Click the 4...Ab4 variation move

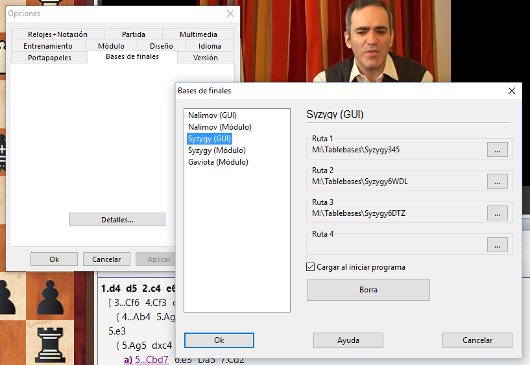point(136,317)
